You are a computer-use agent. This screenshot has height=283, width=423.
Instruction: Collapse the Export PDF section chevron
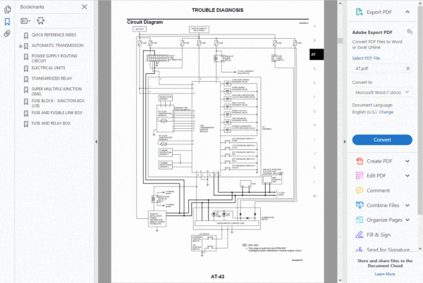407,12
